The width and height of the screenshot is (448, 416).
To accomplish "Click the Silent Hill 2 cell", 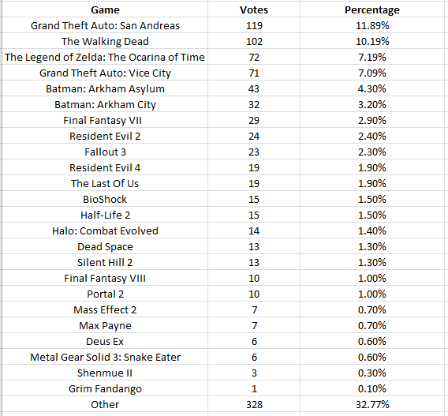I will coord(105,262).
